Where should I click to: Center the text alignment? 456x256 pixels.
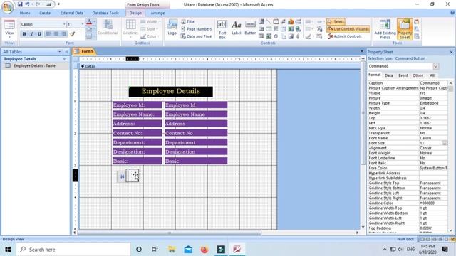56,34
